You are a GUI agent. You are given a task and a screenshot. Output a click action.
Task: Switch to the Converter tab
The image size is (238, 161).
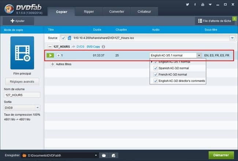116,12
